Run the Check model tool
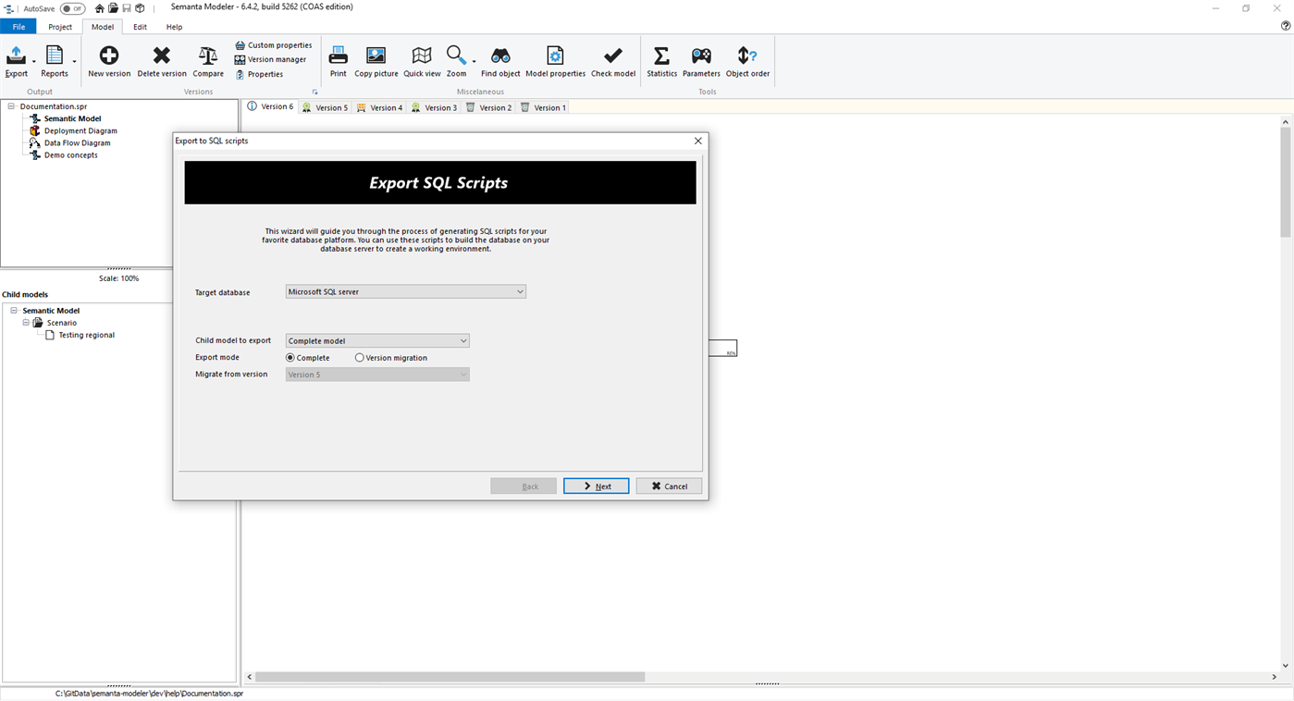This screenshot has width=1294, height=701. [x=612, y=61]
